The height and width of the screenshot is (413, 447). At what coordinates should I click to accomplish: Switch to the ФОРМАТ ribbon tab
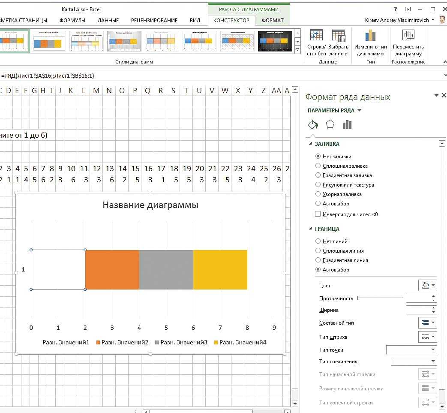(273, 20)
